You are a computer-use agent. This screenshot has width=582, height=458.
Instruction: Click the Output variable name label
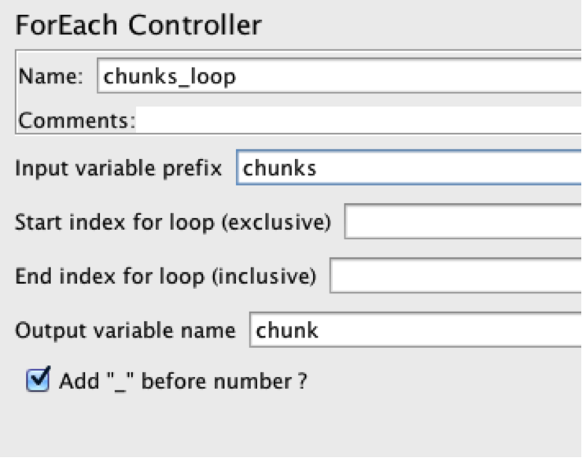point(126,331)
